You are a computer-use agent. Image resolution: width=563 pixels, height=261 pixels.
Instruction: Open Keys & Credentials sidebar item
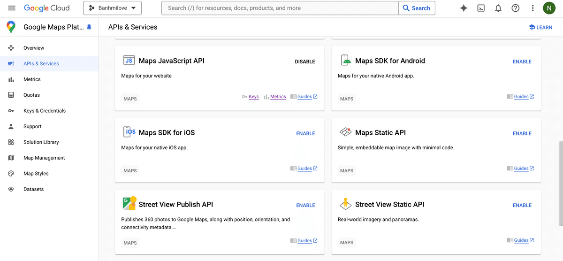click(x=44, y=111)
